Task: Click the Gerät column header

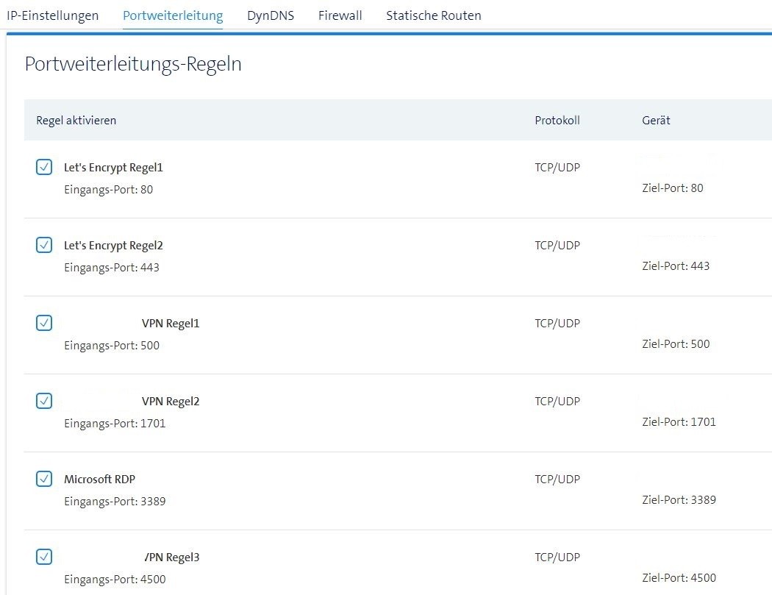Action: pyautogui.click(x=656, y=120)
